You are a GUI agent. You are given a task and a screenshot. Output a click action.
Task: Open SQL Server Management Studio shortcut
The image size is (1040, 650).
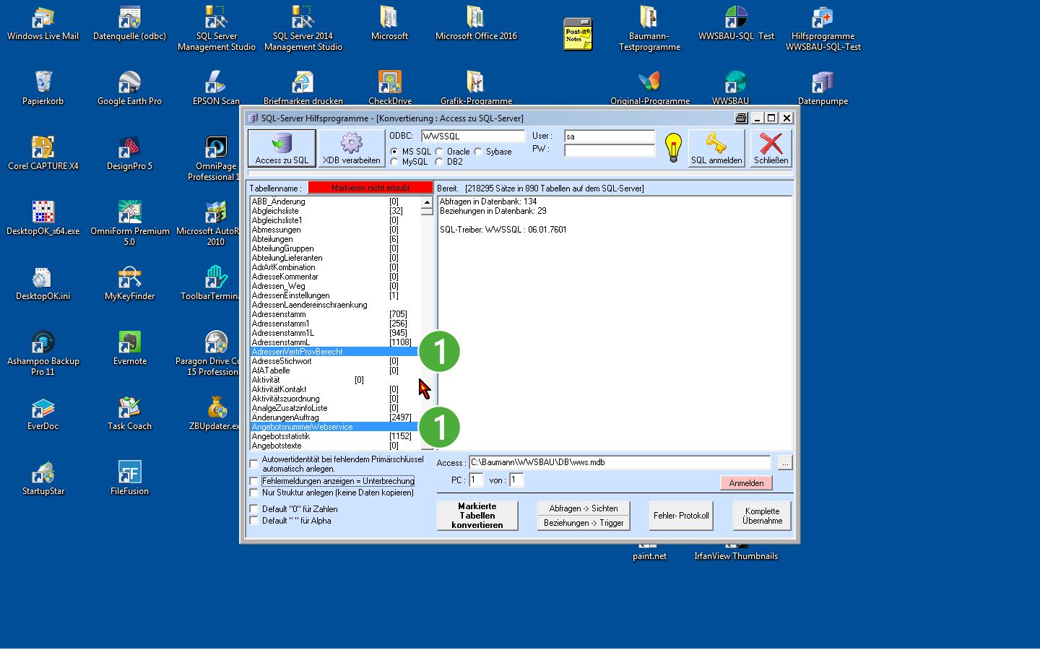(217, 29)
